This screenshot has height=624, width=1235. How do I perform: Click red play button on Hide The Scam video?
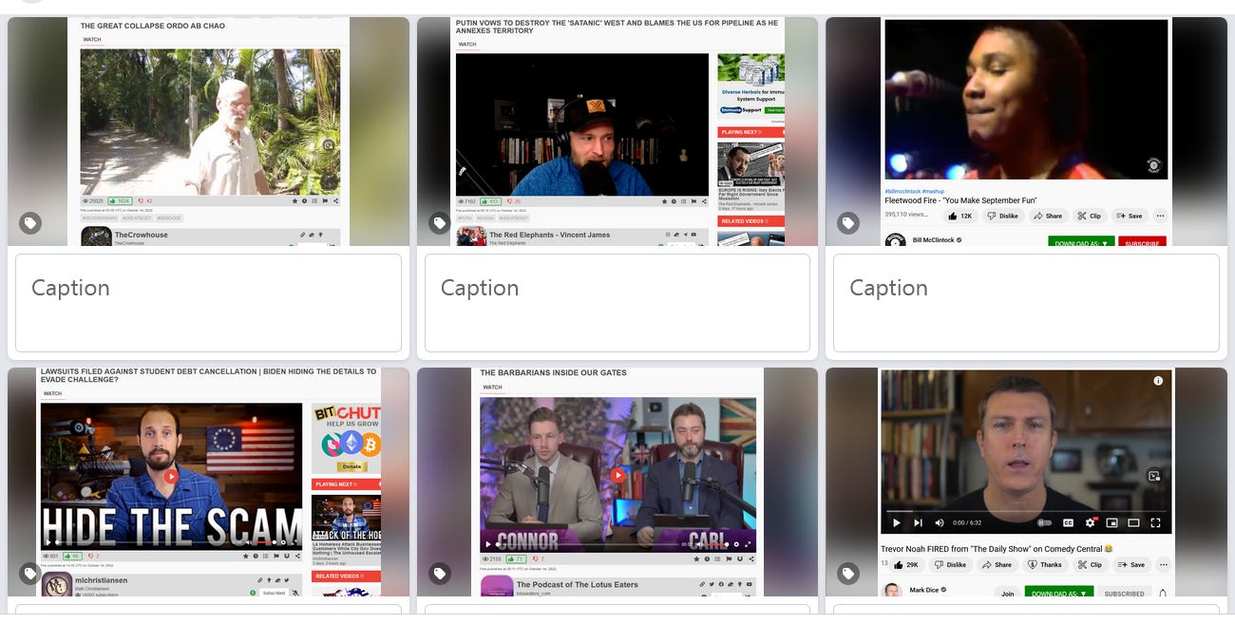[171, 476]
